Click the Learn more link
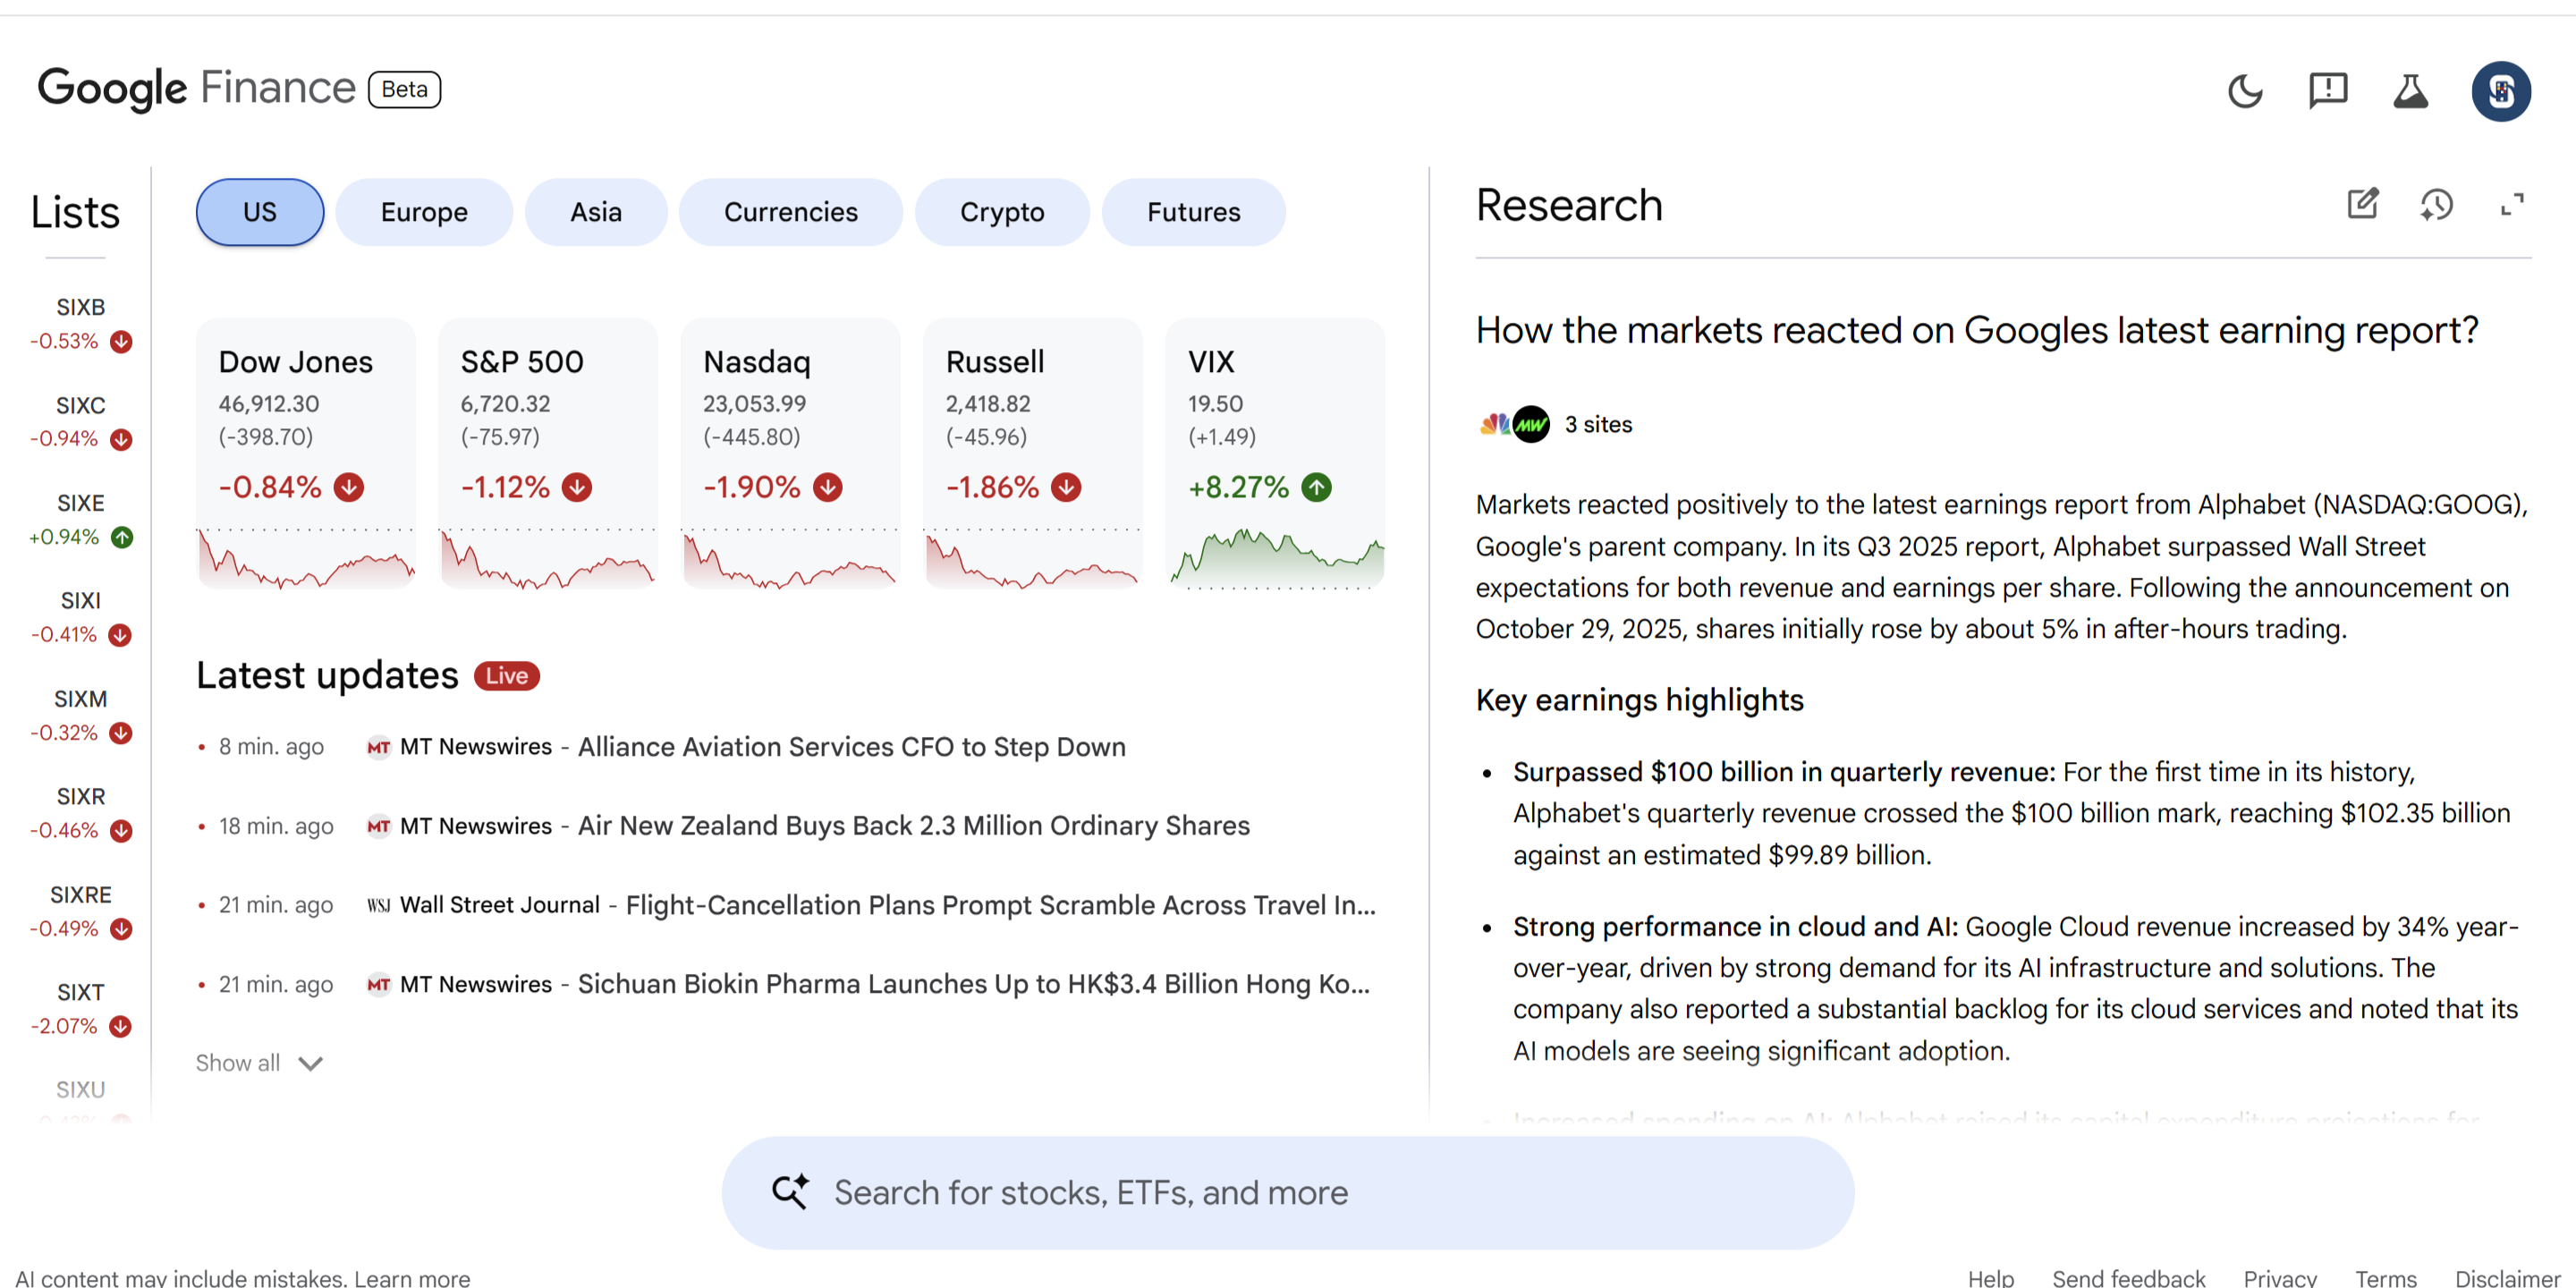The width and height of the screenshot is (2576, 1288). point(412,1277)
